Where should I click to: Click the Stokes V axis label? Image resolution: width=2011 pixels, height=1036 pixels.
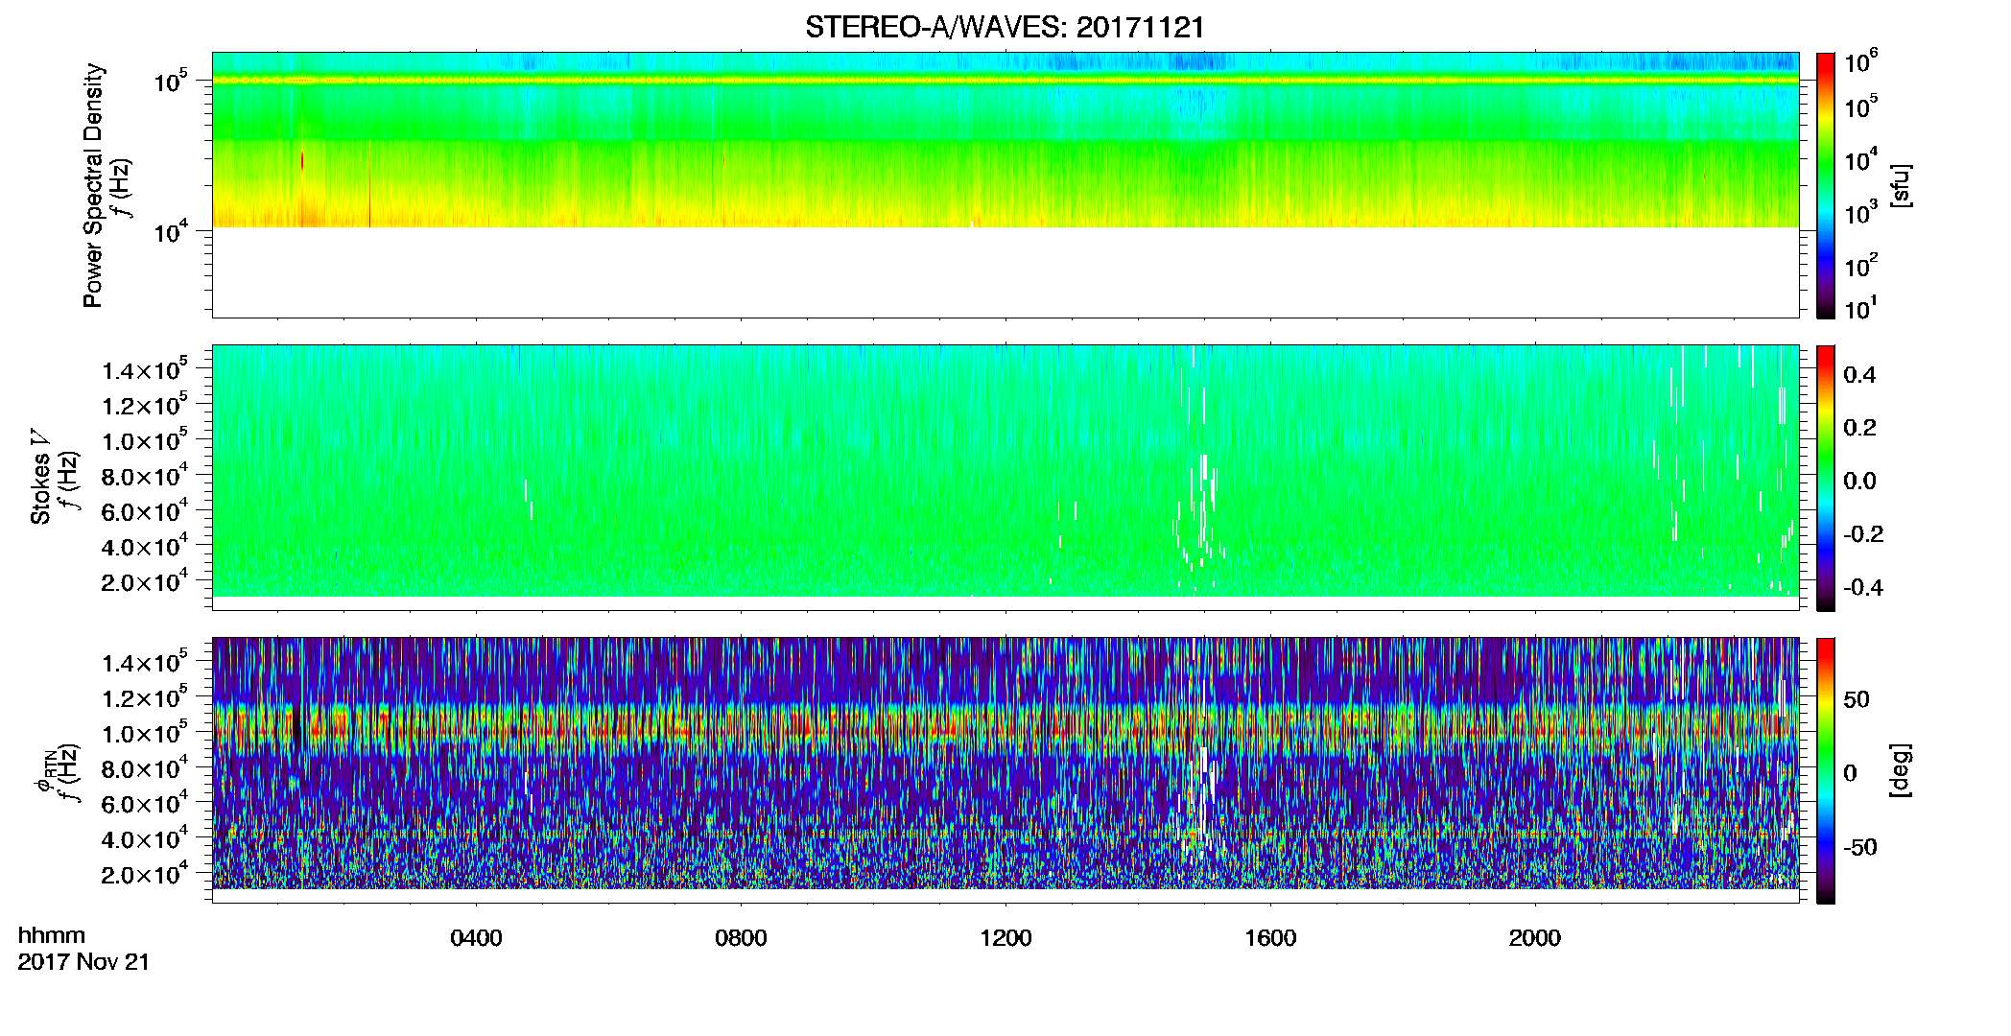pos(40,477)
